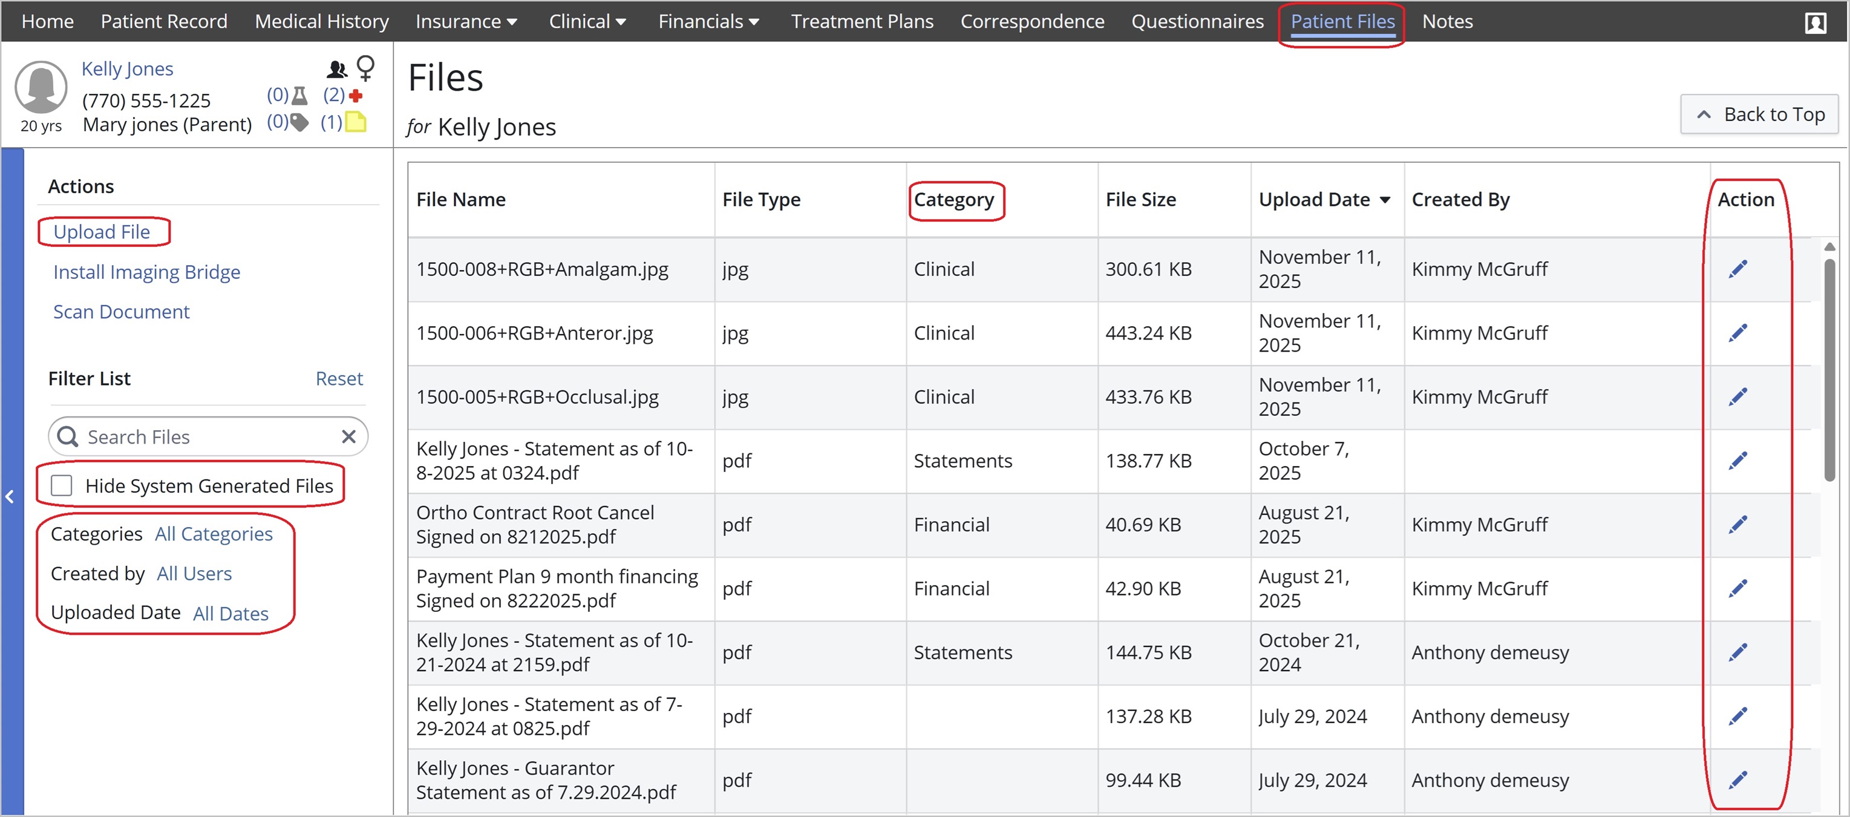The height and width of the screenshot is (817, 1850).
Task: Reset the filter list
Action: coord(339,378)
